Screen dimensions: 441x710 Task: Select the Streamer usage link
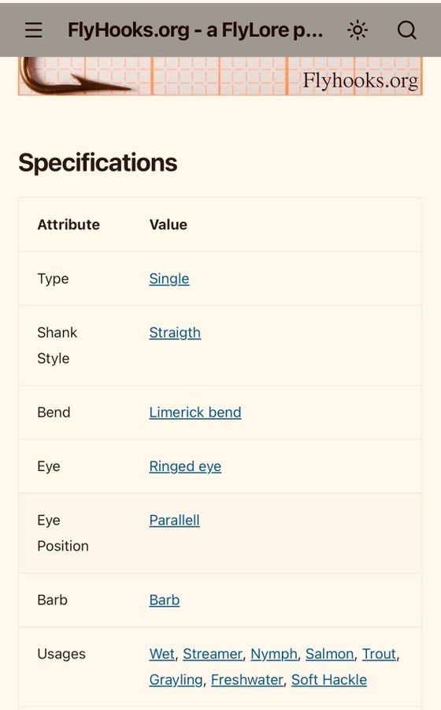pyautogui.click(x=213, y=654)
